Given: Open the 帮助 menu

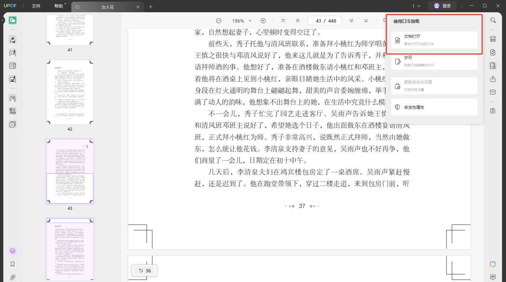Looking at the screenshot, I should [59, 6].
